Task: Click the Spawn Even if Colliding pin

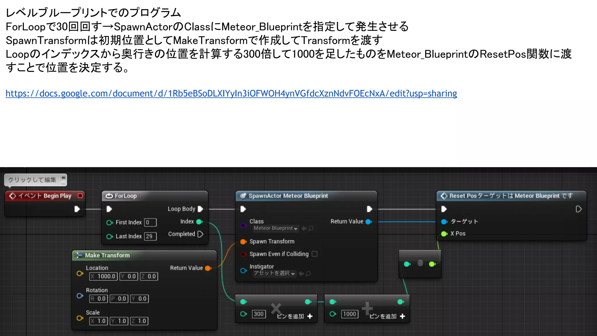Action: tap(243, 254)
